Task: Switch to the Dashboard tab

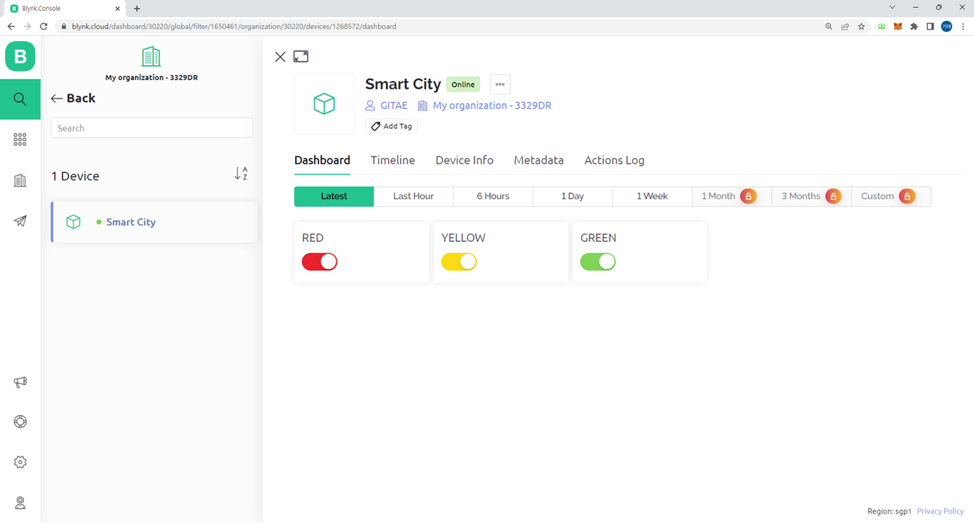Action: 323,161
